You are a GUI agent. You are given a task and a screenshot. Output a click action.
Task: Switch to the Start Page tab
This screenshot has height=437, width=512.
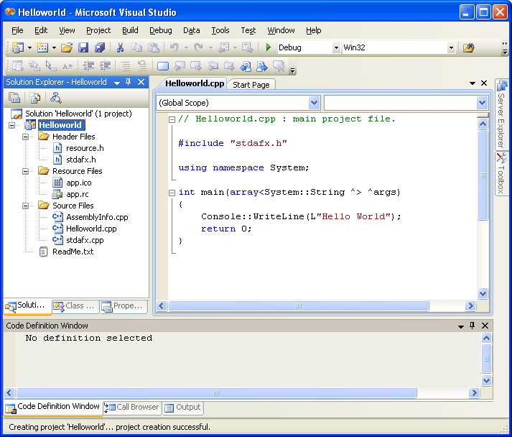[251, 85]
